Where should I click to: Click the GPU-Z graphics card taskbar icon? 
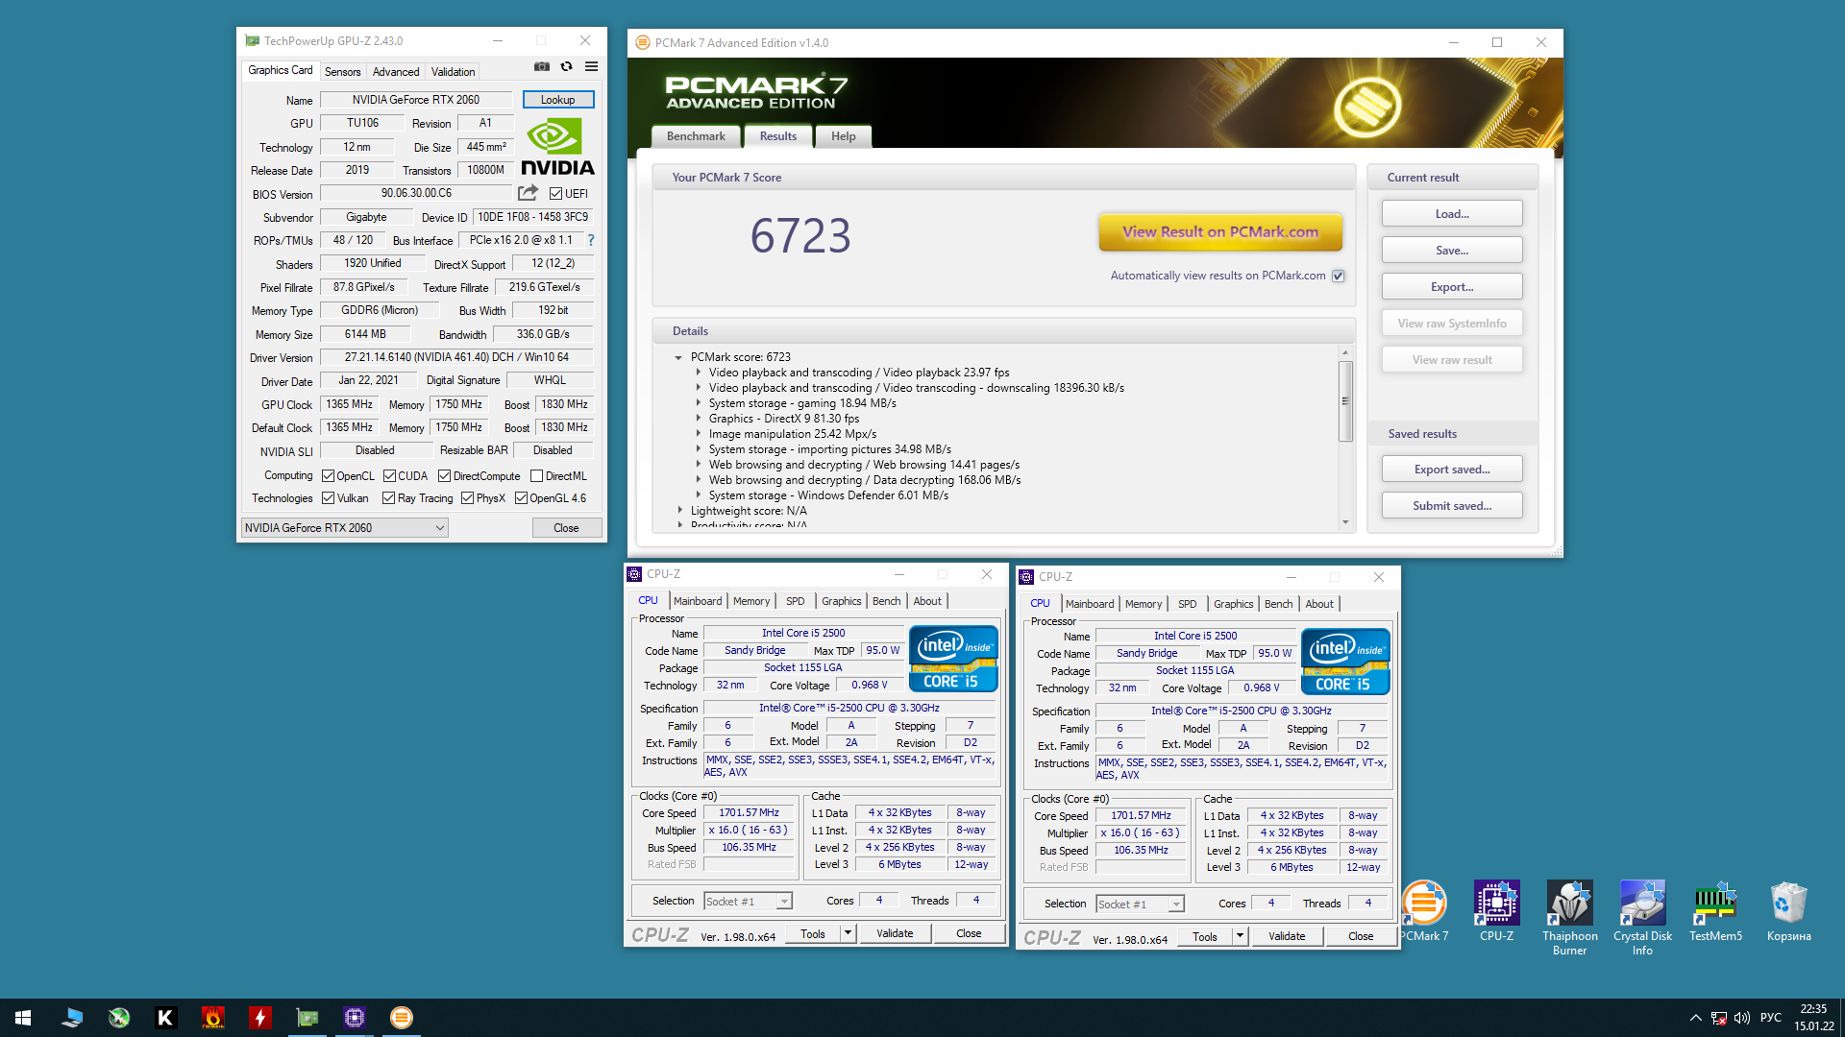[307, 1018]
